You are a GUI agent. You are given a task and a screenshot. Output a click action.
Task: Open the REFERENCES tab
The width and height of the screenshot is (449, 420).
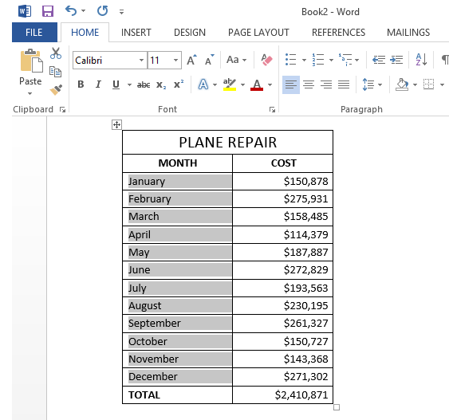[338, 33]
